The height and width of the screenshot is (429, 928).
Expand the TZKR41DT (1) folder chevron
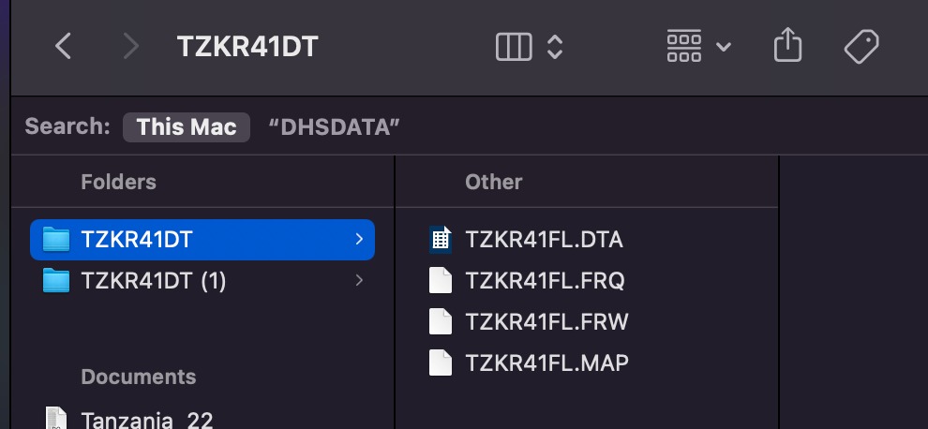359,280
